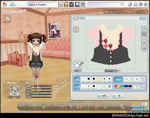Select small circle eraser
The height and width of the screenshot is (118, 150).
(x=127, y=79)
